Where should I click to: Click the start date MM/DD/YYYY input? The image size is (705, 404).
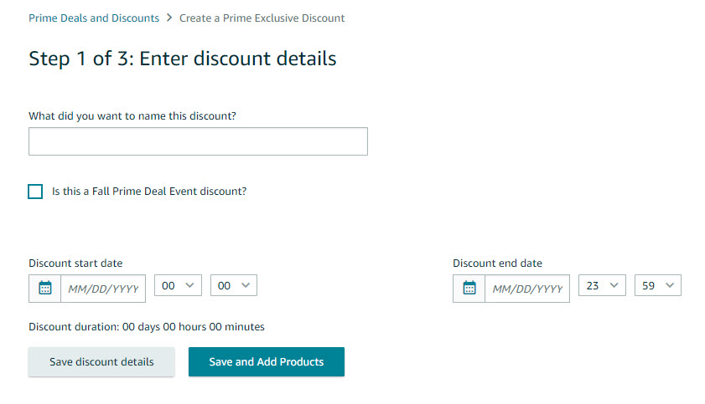[103, 289]
